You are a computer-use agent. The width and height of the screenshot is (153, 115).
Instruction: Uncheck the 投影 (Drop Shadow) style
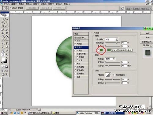75,40
